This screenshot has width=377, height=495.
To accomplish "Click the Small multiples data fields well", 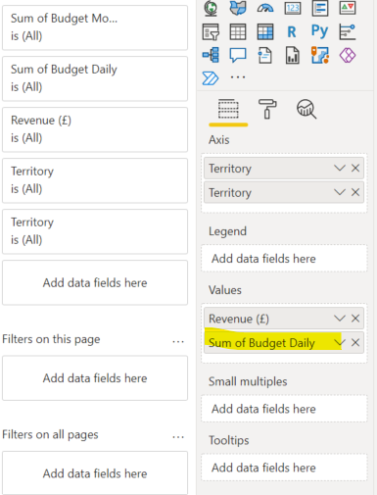I will [x=284, y=409].
